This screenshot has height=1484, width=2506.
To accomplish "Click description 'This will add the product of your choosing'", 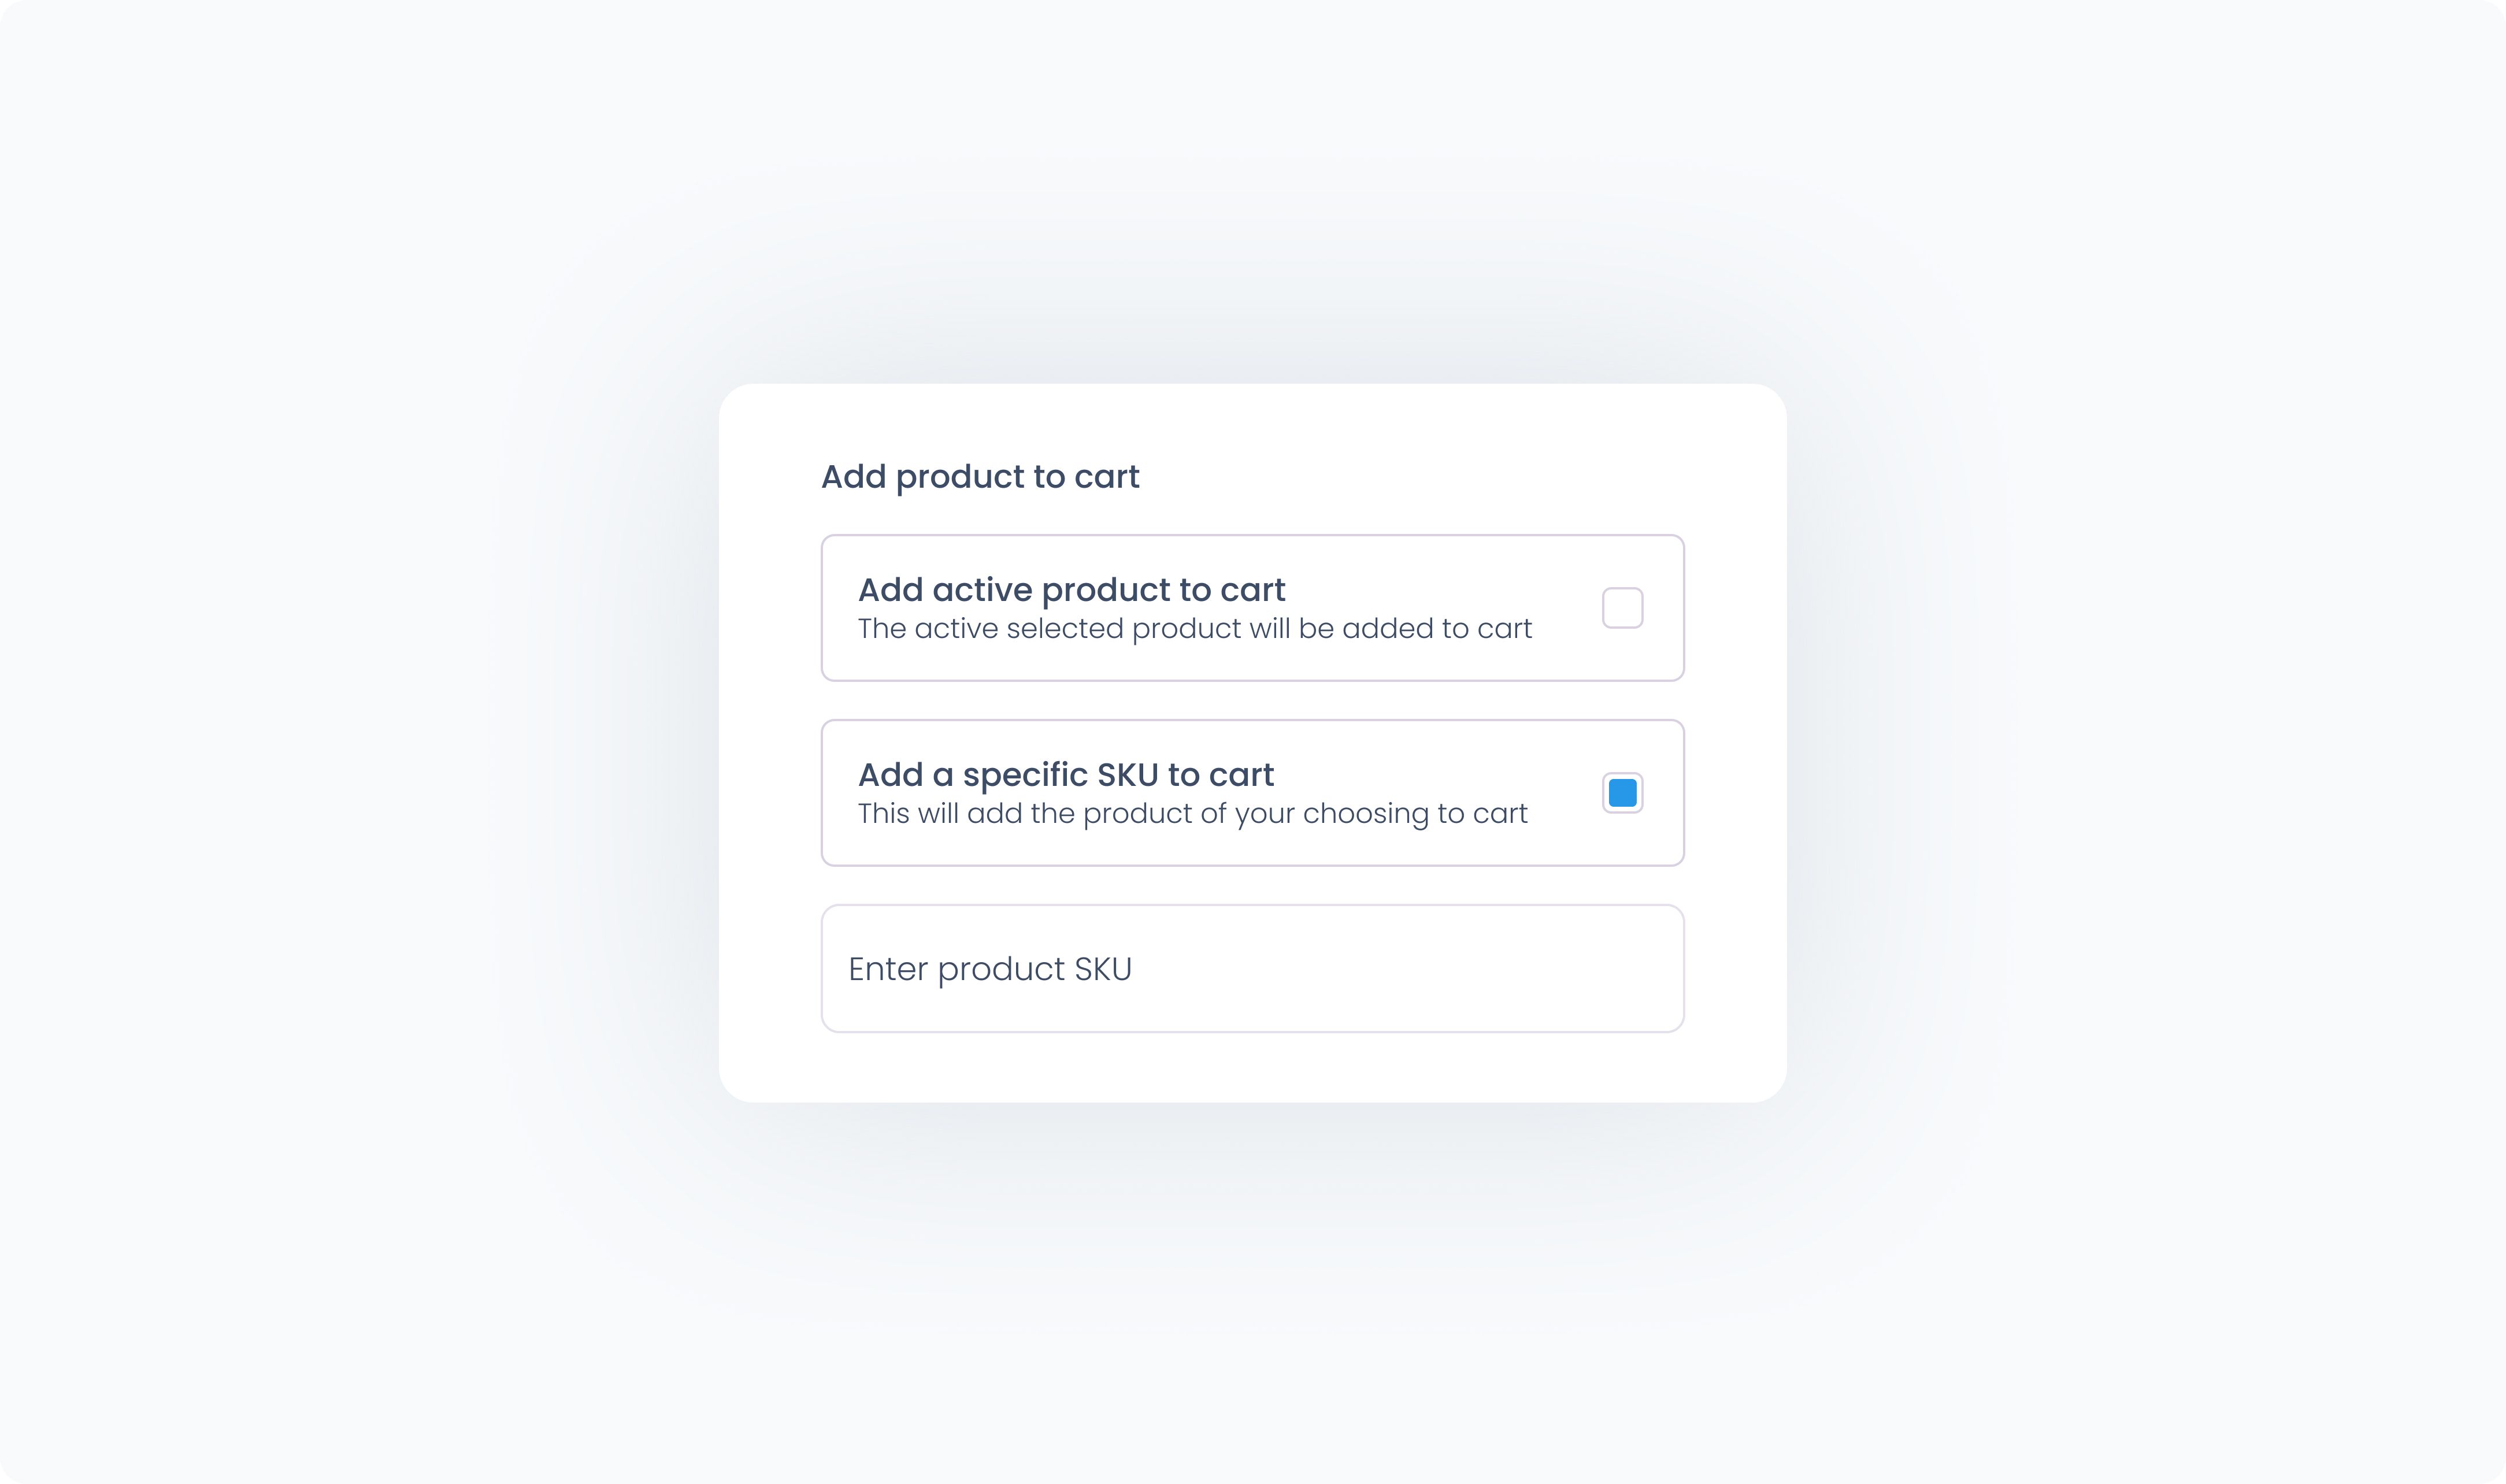I will 1192,814.
